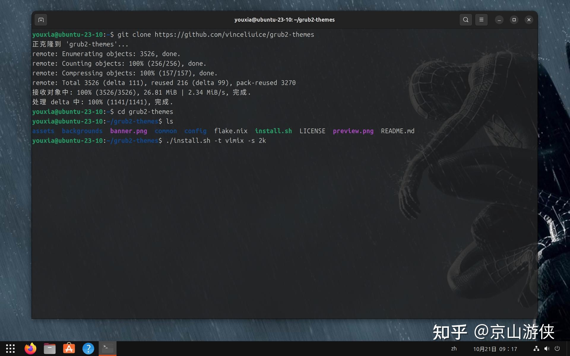Screen dimensions: 570x356
Task: Click the youxia@ubuntu-23-10 title bar text
Action: [284, 20]
